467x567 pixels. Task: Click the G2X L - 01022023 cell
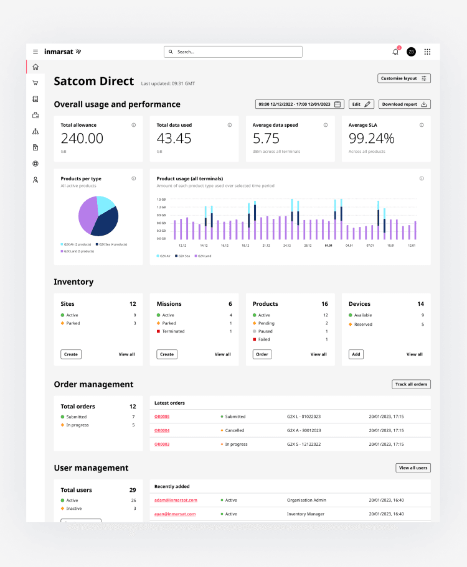pos(304,417)
